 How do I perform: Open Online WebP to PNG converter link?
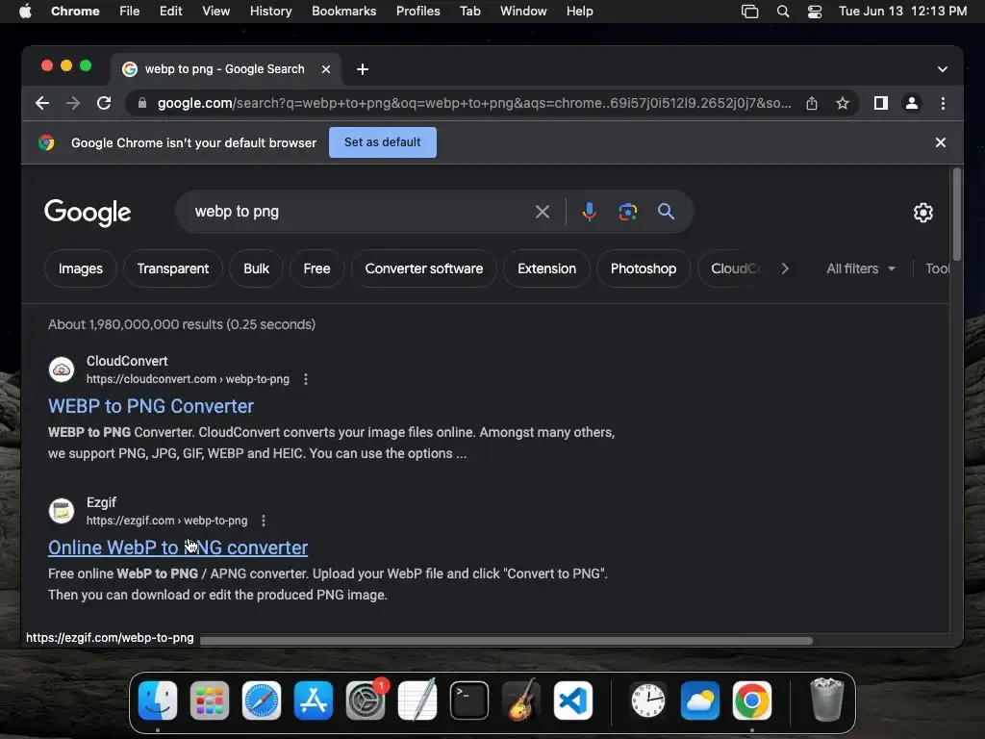pyautogui.click(x=178, y=548)
